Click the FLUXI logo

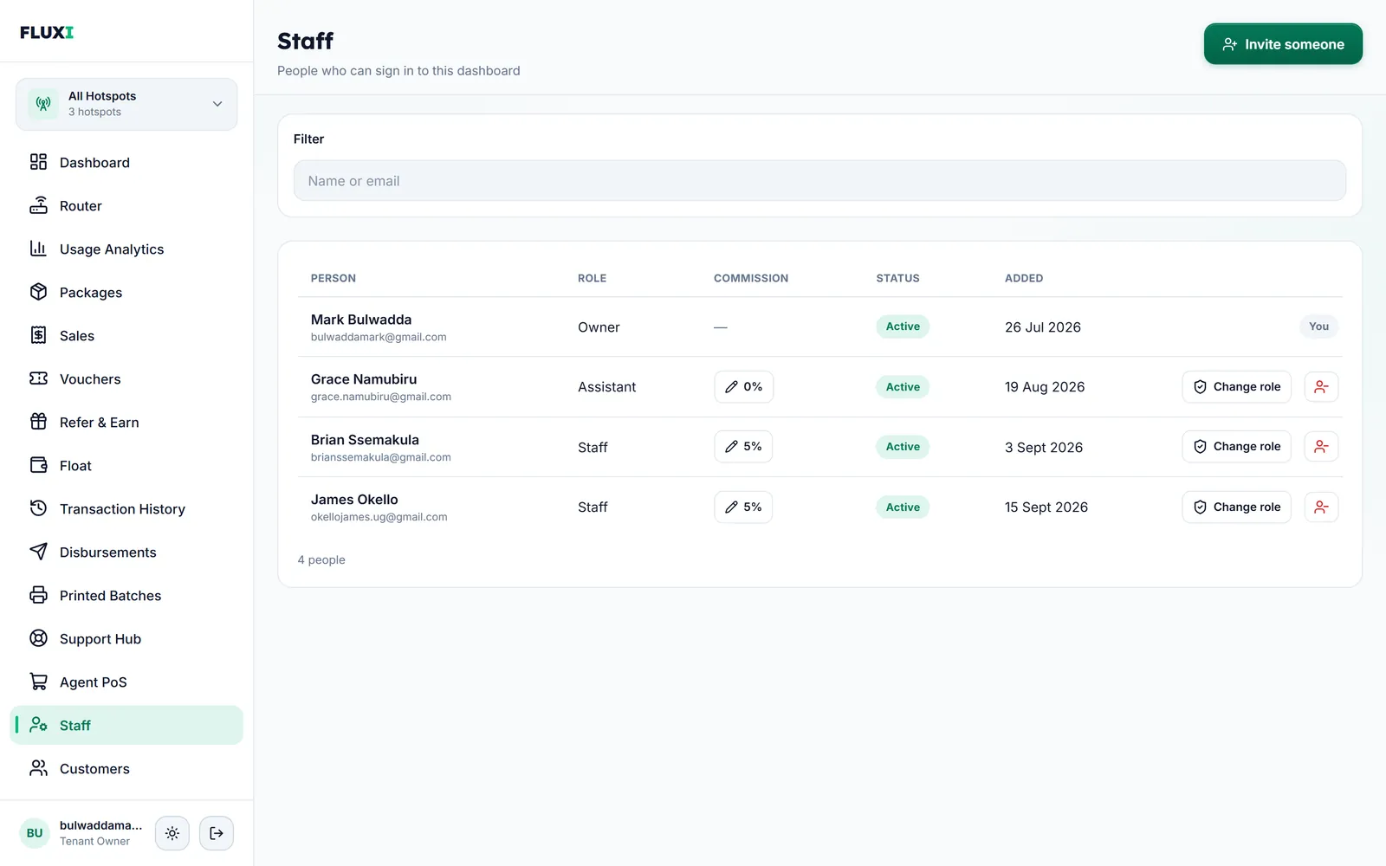47,32
